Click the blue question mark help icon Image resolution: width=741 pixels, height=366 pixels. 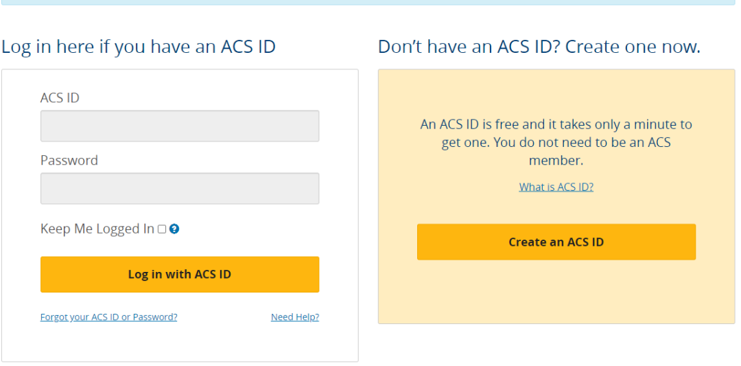pos(174,229)
